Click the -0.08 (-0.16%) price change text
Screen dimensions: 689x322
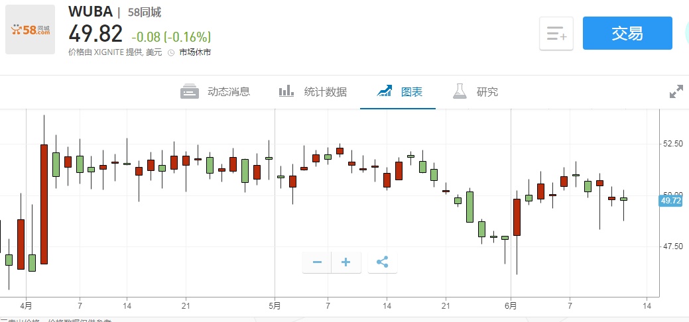[171, 36]
